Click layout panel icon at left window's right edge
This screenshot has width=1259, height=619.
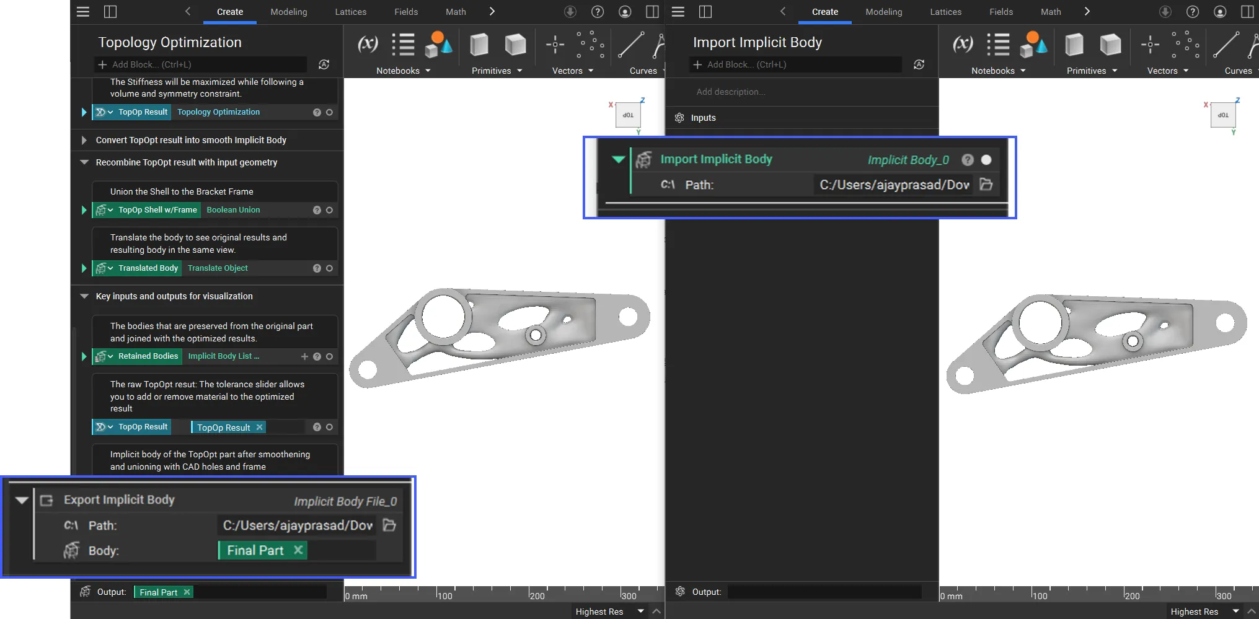coord(652,12)
